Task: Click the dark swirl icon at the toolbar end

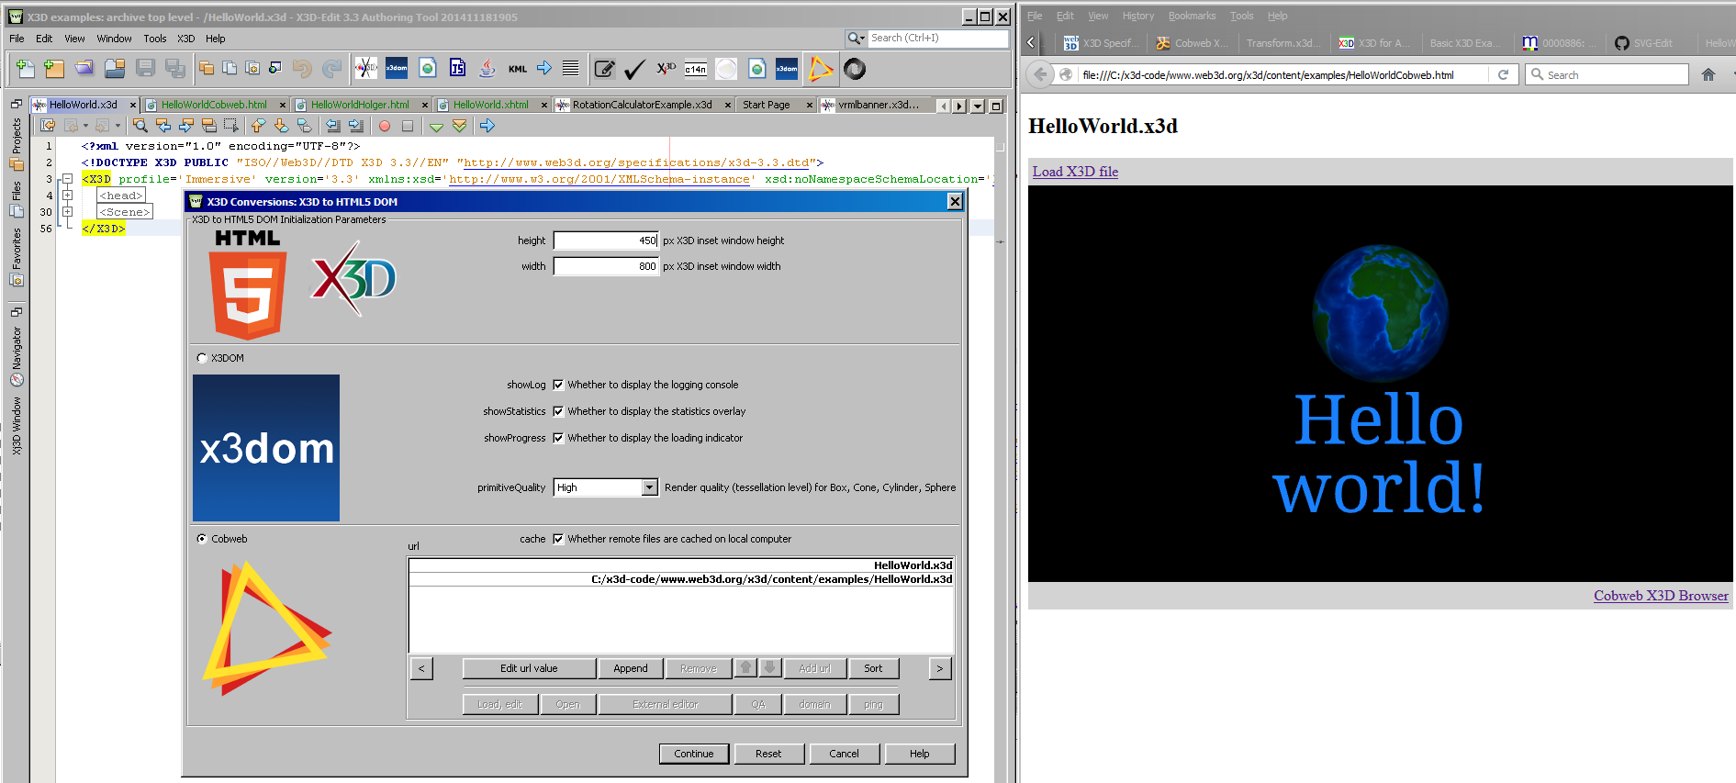Action: click(855, 69)
